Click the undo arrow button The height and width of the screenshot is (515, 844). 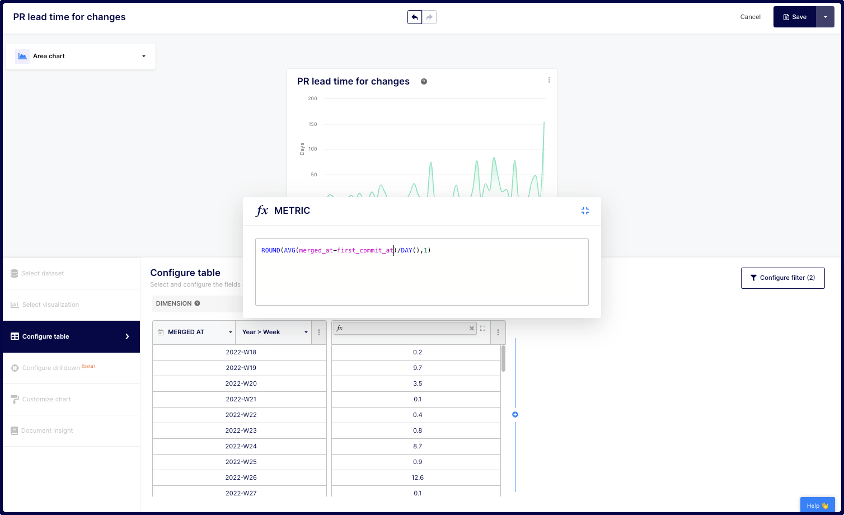[414, 17]
